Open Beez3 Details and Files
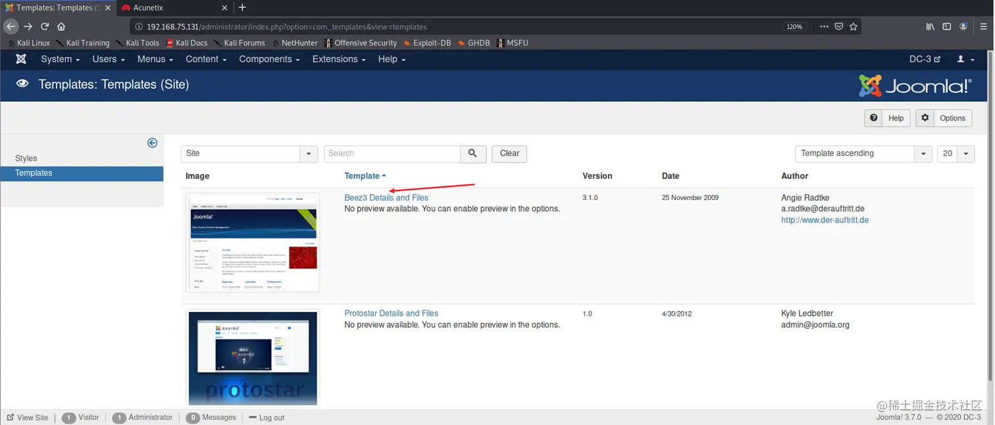This screenshot has width=995, height=425. [x=386, y=198]
